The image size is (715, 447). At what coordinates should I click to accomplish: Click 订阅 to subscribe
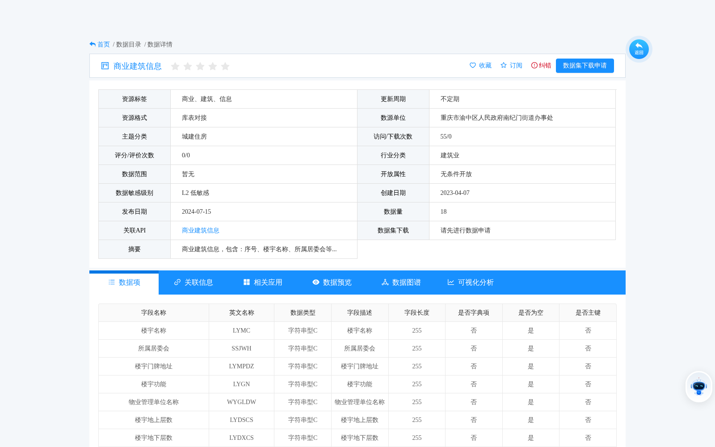click(x=511, y=65)
